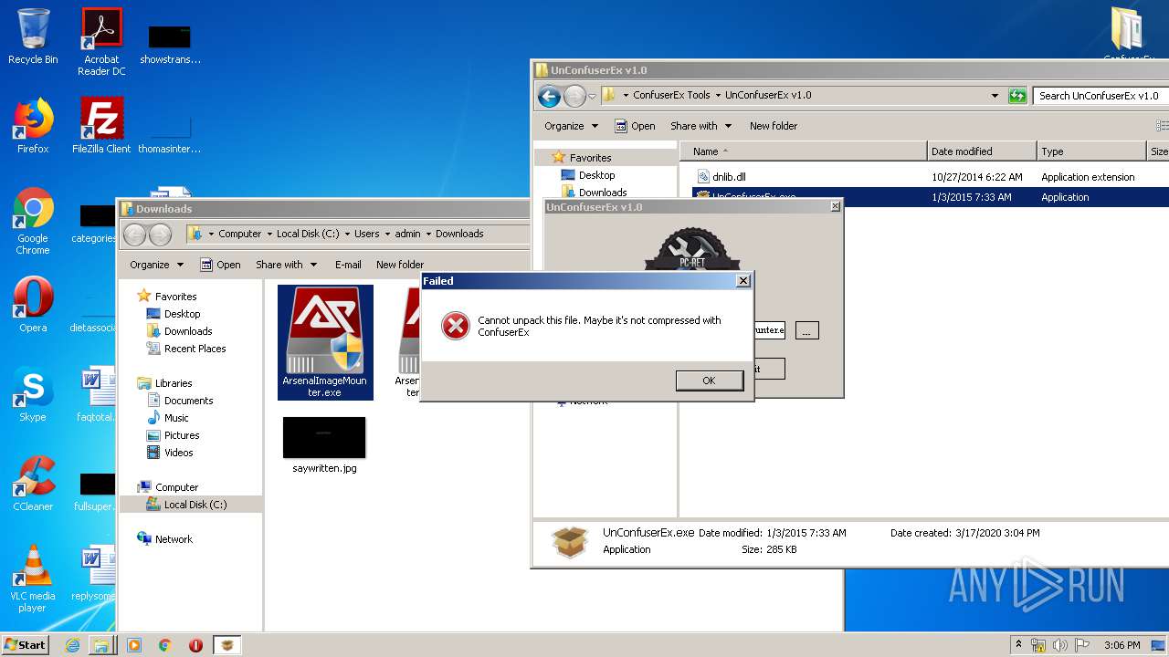Launch Google Chrome desktop shortcut

pyautogui.click(x=33, y=221)
